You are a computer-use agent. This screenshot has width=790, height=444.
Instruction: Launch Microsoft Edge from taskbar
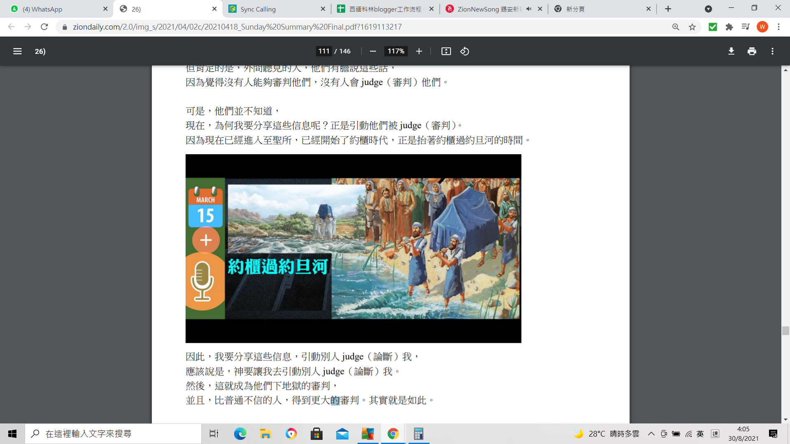pos(240,434)
